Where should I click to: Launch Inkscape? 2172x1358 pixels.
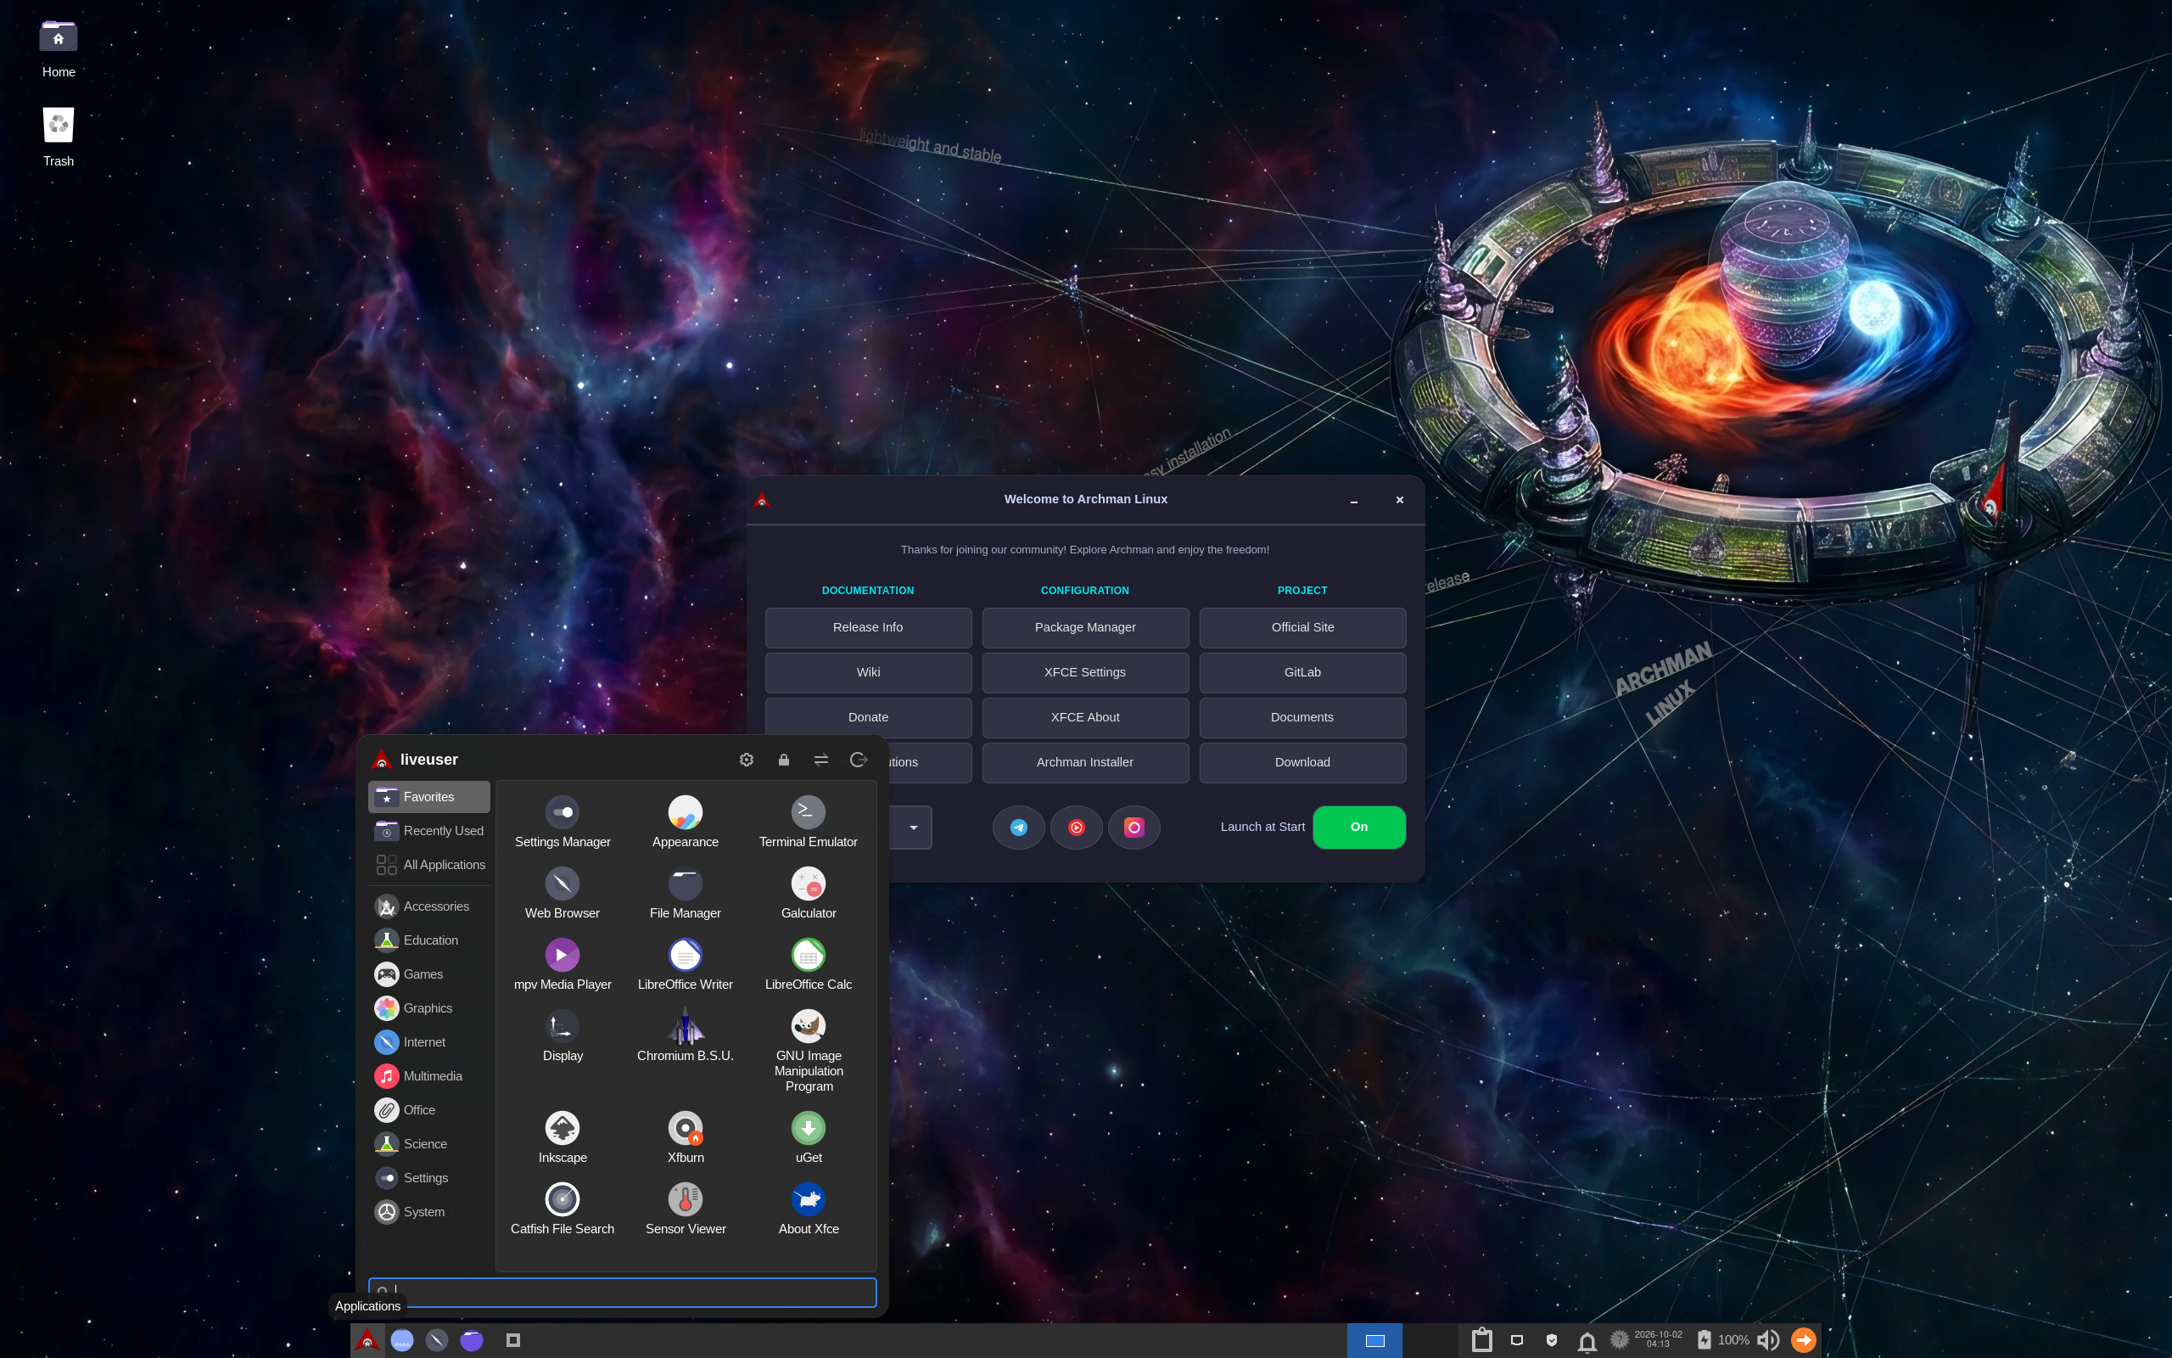pos(562,1138)
